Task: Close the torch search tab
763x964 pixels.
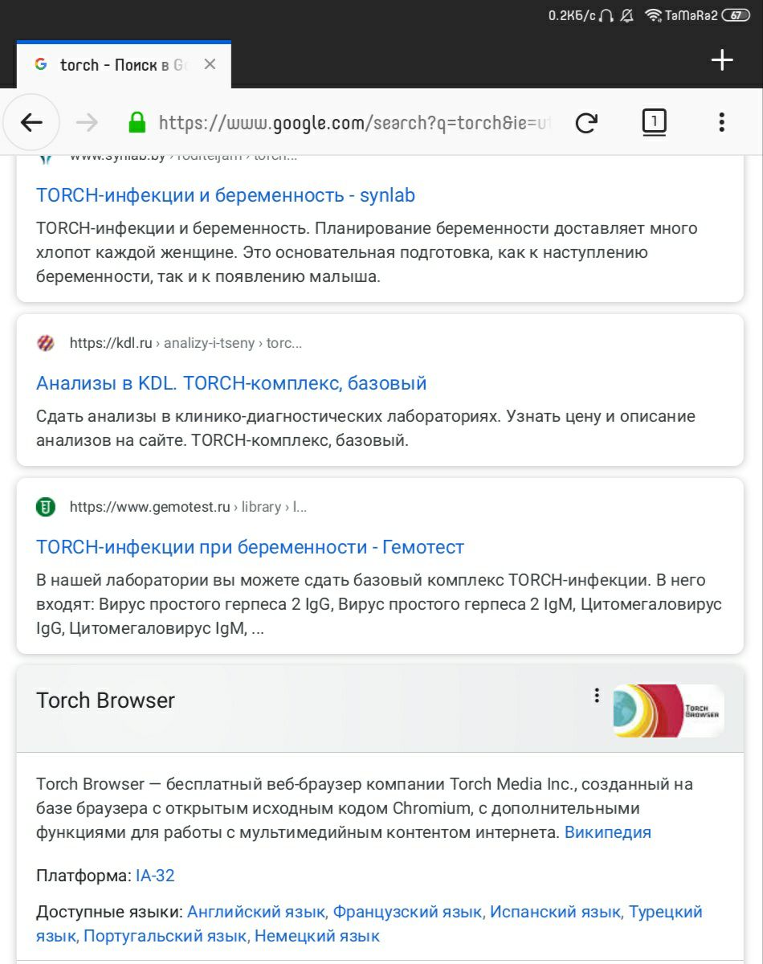Action: (x=210, y=64)
